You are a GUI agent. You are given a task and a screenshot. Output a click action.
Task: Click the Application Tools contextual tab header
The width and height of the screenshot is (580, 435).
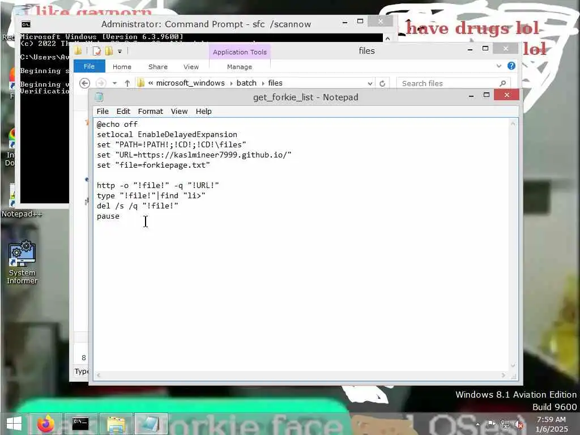click(240, 52)
